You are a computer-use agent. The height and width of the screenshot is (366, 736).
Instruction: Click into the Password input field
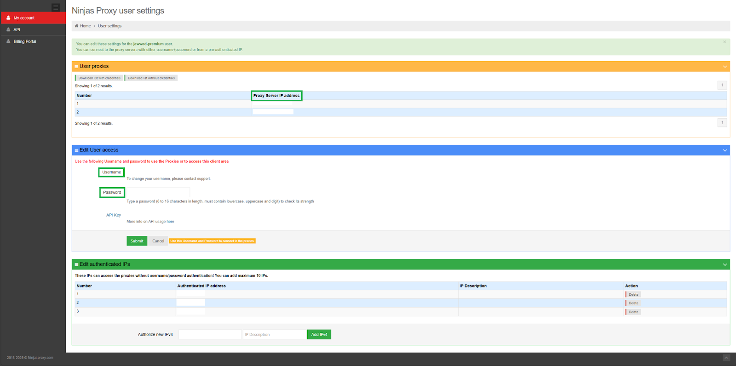[x=158, y=192]
